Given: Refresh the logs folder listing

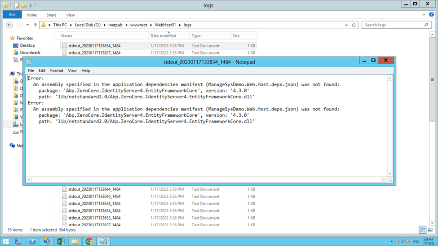Looking at the screenshot, I should [354, 25].
